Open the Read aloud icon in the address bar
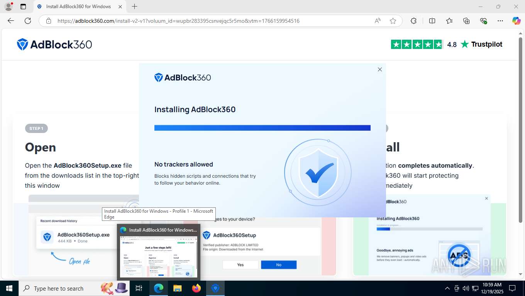525x296 pixels. tap(378, 21)
